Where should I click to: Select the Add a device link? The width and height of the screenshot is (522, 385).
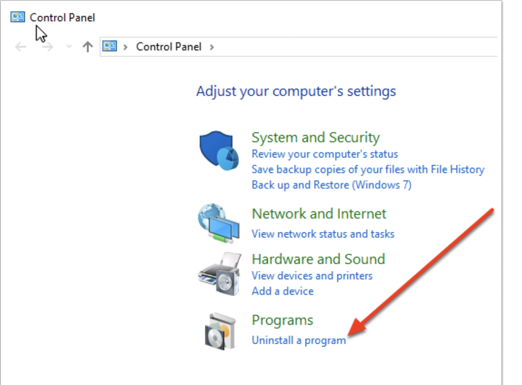click(282, 291)
